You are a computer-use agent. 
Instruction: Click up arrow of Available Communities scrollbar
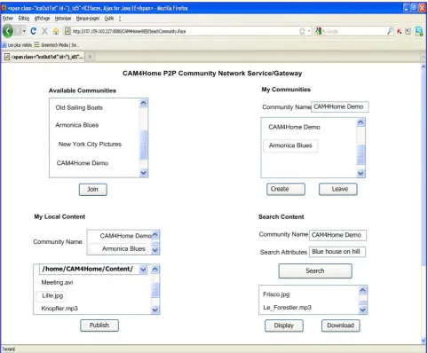[x=144, y=103]
